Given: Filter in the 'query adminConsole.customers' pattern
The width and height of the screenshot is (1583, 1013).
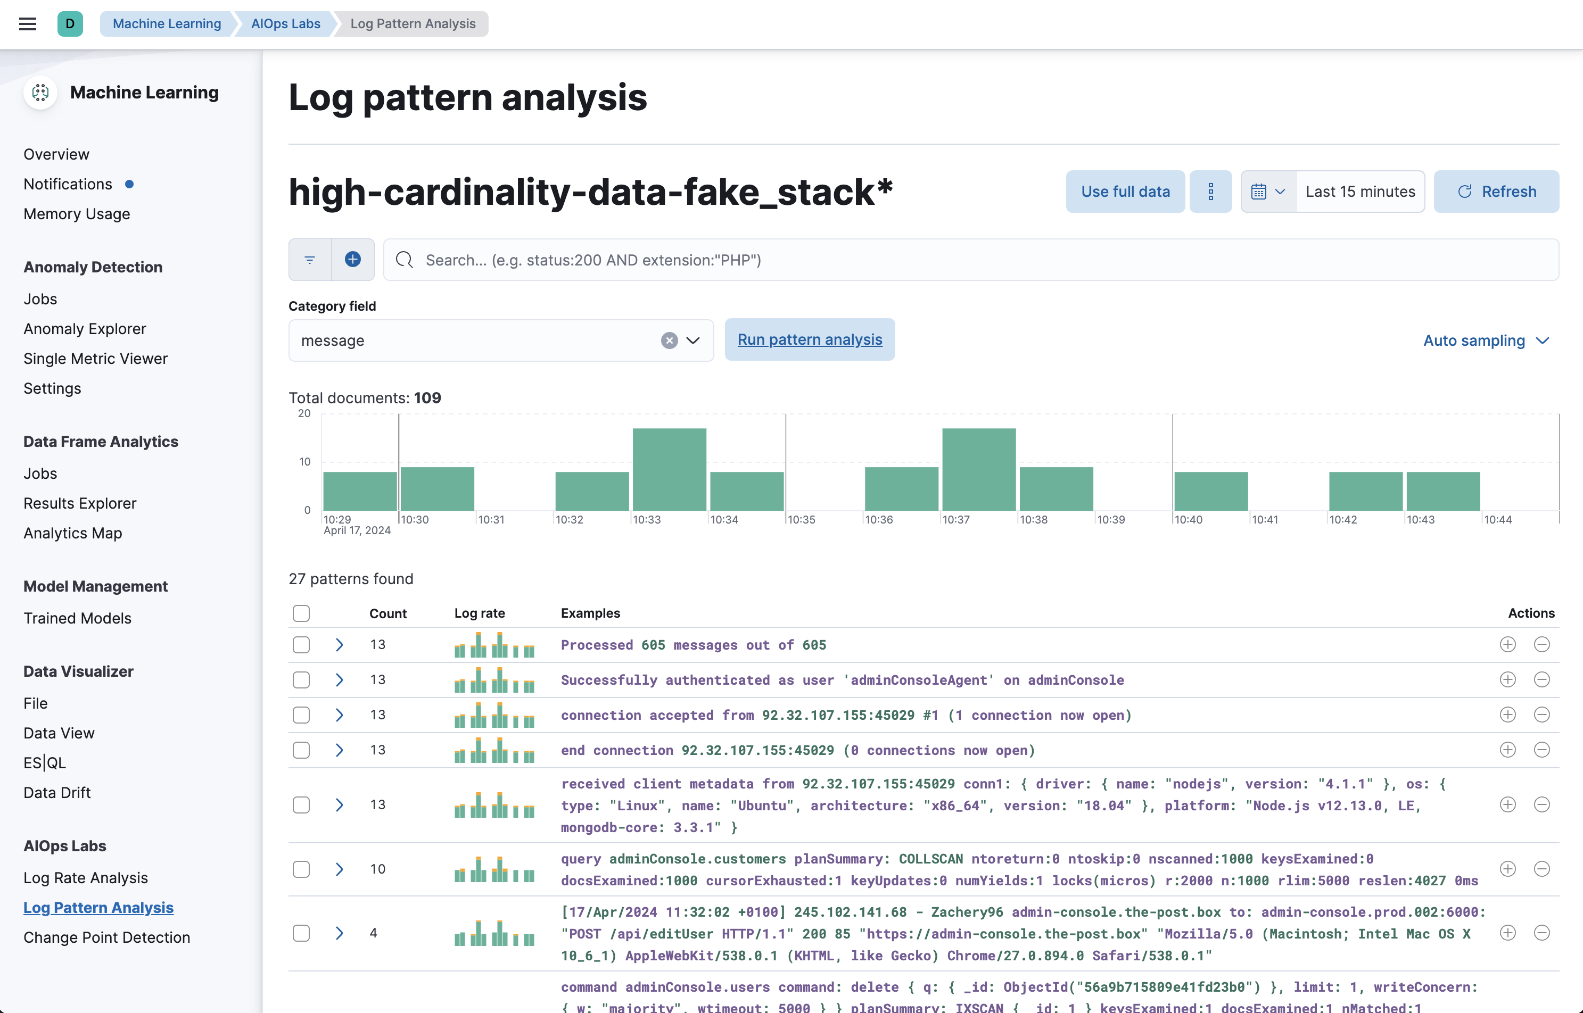Looking at the screenshot, I should 1508,869.
